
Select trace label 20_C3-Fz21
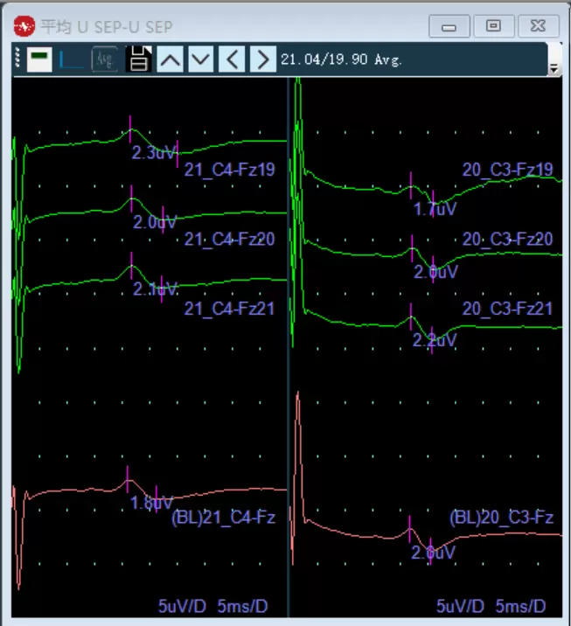507,309
